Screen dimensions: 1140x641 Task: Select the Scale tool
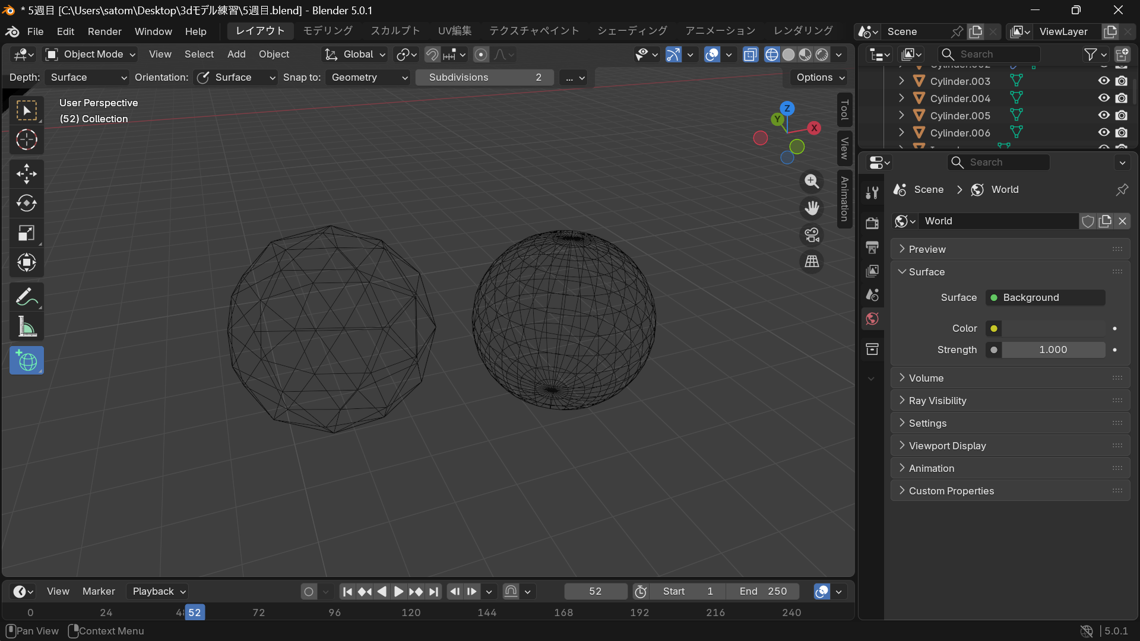[26, 233]
